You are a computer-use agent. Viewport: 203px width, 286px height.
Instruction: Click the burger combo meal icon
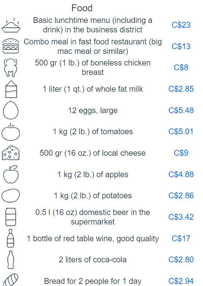pyautogui.click(x=11, y=46)
